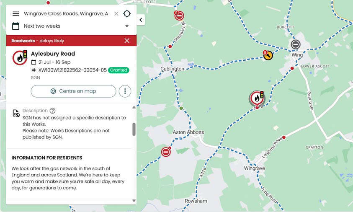The width and height of the screenshot is (353, 212).
Task: Click the locate-me crosshair icon
Action: pos(127,13)
